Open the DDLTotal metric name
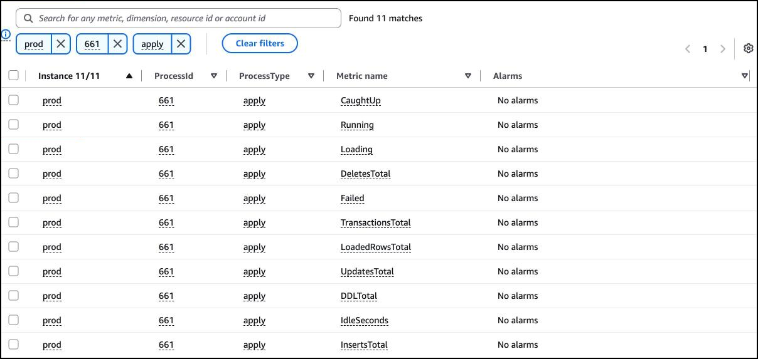The image size is (758, 359). [359, 296]
